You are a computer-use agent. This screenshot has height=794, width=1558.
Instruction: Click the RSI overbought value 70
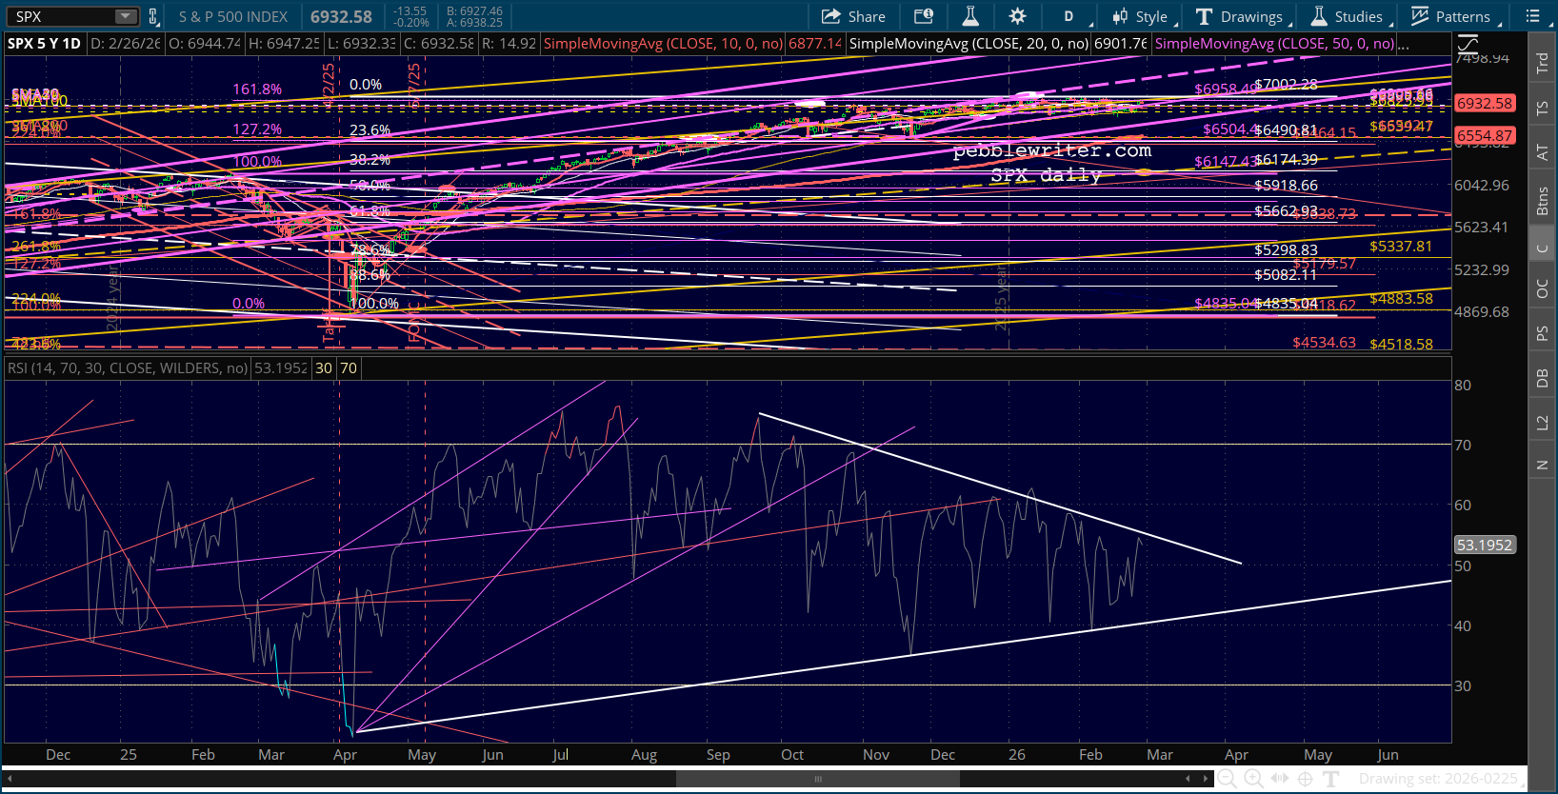coord(349,368)
